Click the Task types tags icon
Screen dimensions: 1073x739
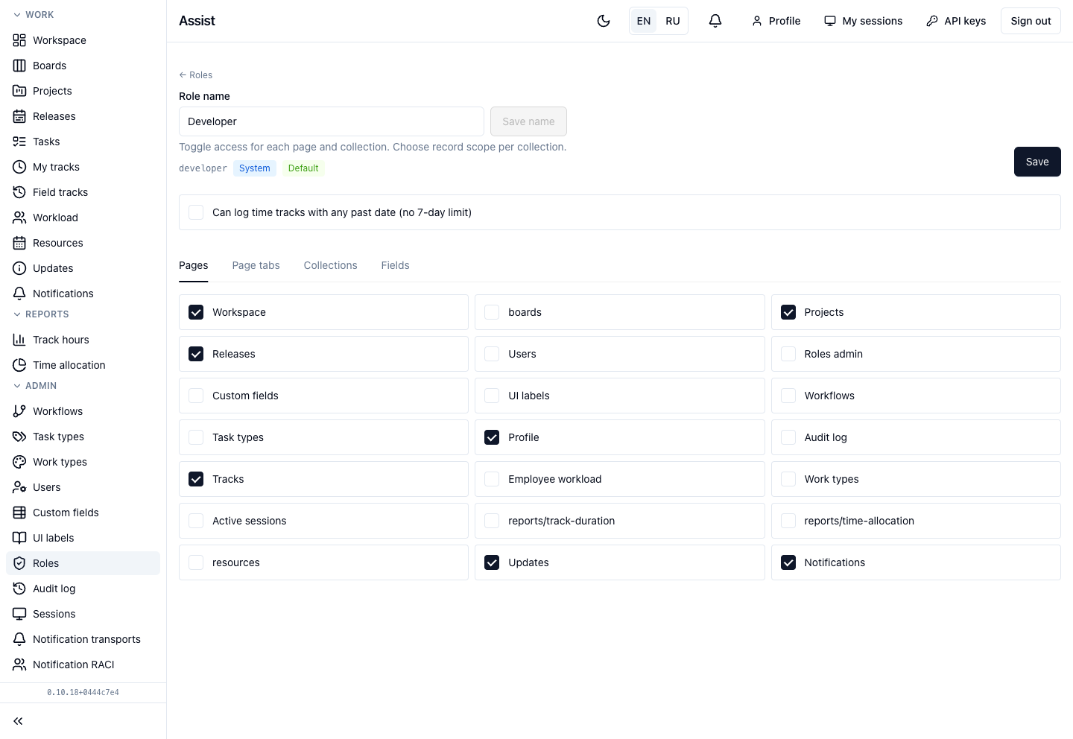click(x=19, y=437)
